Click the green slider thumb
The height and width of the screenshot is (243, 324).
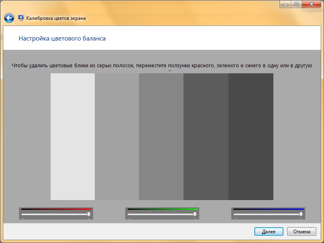click(195, 214)
